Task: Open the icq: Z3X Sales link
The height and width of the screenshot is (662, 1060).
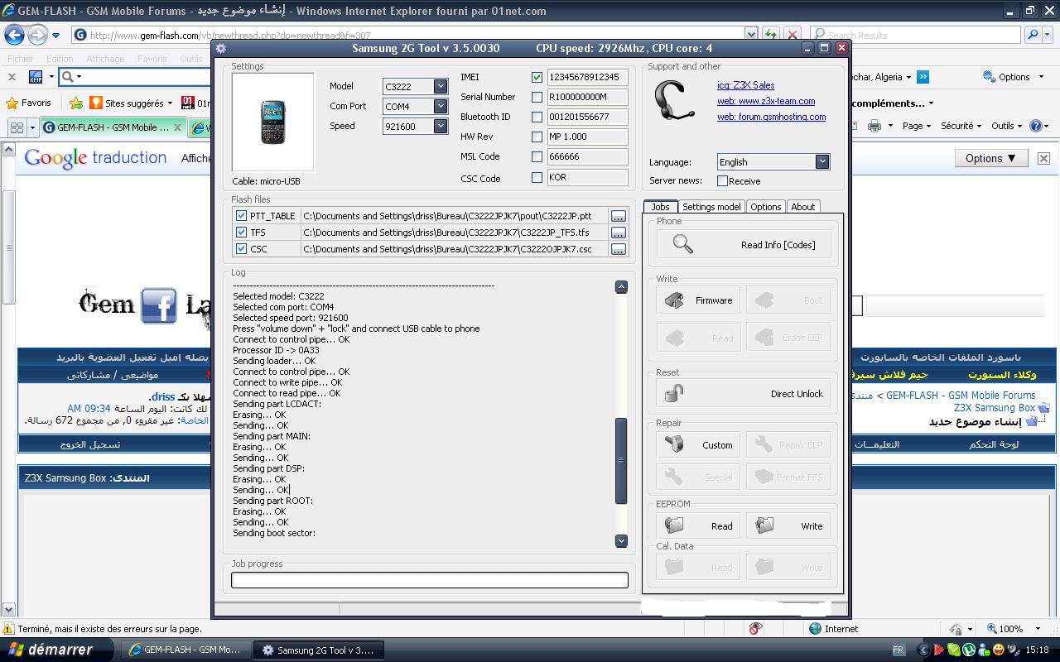Action: coord(745,85)
